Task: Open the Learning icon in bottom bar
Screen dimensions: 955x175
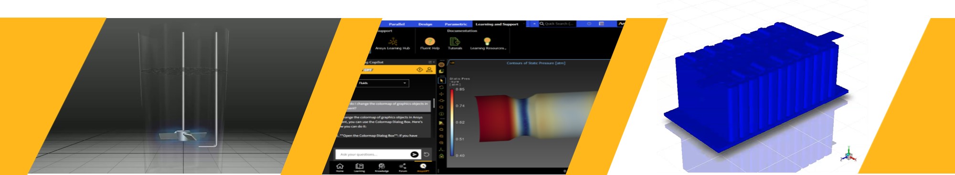Action: pos(360,166)
